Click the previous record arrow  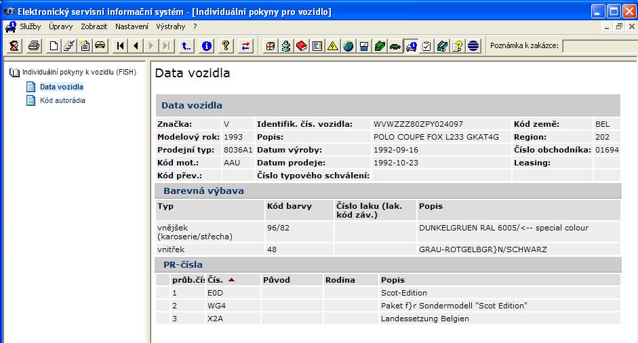pyautogui.click(x=136, y=46)
